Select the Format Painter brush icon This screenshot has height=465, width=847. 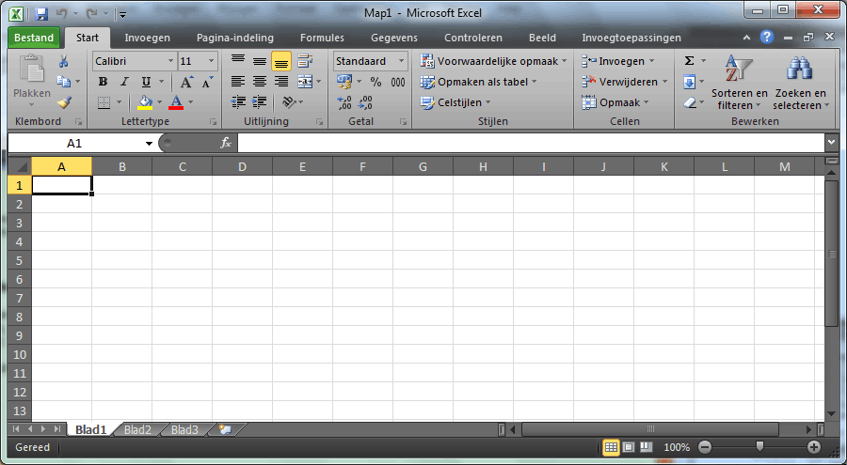(64, 102)
